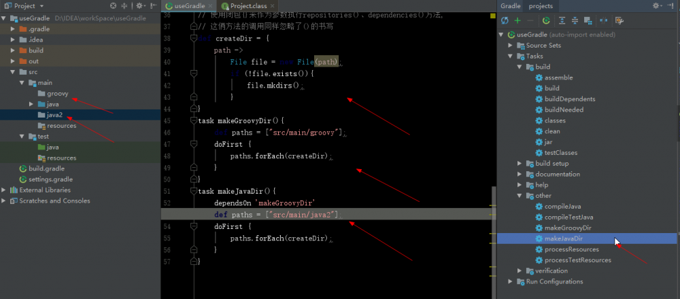Click collapse all icon in Project panel
Viewport: 680px width, 299px height.
point(124,5)
